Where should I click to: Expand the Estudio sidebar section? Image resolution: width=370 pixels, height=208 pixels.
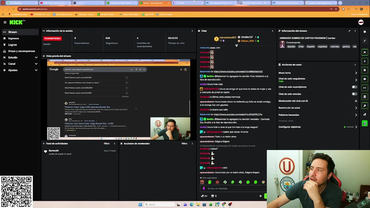coord(20,57)
